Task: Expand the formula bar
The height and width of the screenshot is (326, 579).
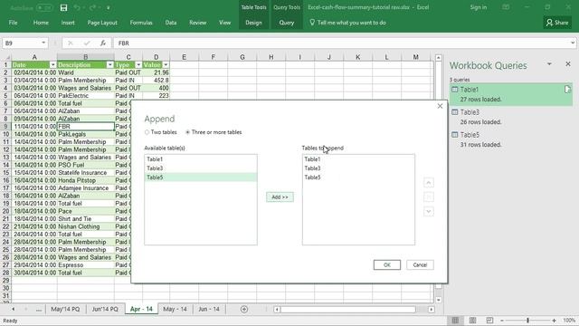Action: coord(573,43)
